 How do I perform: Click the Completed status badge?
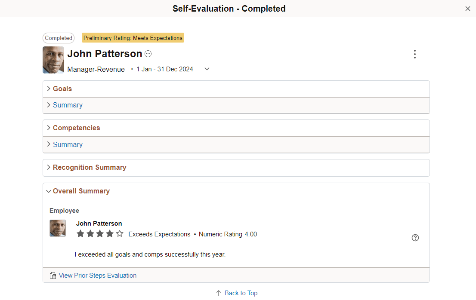pos(58,38)
